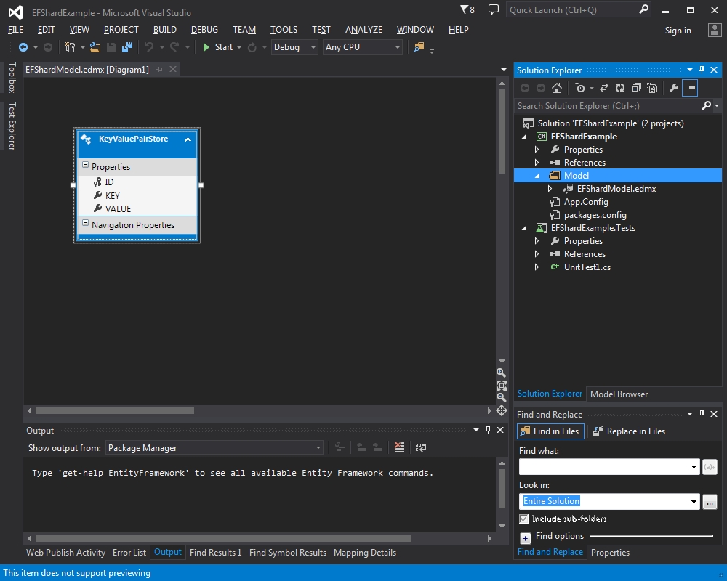This screenshot has height=581, width=727.
Task: Open the Toolbox side tab
Action: [x=12, y=77]
